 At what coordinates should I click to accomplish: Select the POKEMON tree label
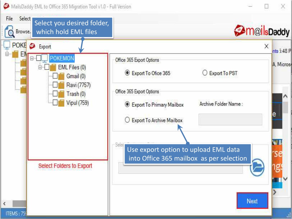pos(62,58)
